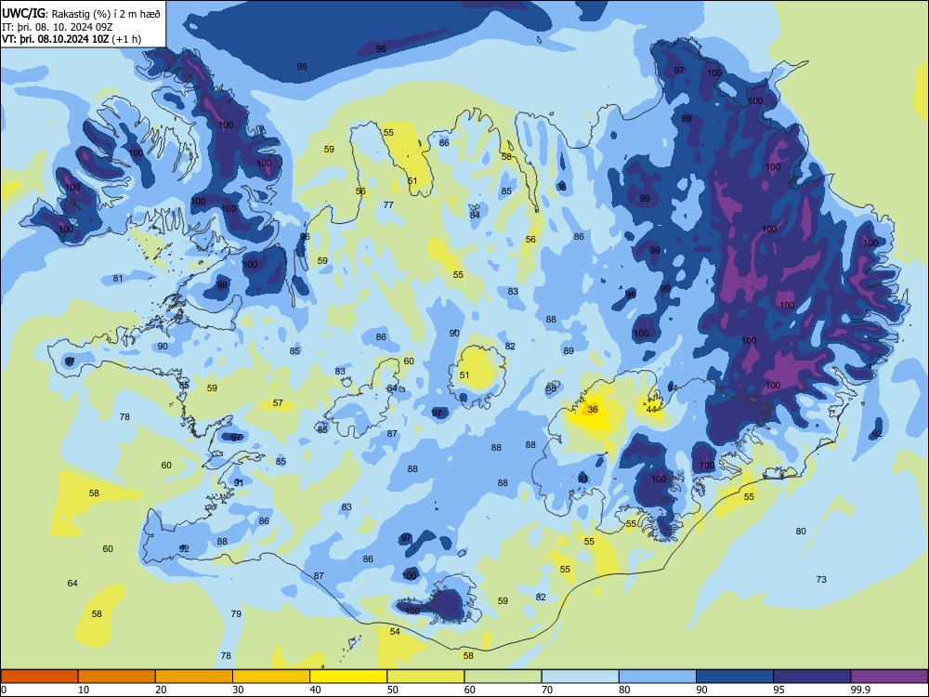The width and height of the screenshot is (929, 697).
Task: Click the pale green 60–70 legend swatch
Action: point(503,677)
